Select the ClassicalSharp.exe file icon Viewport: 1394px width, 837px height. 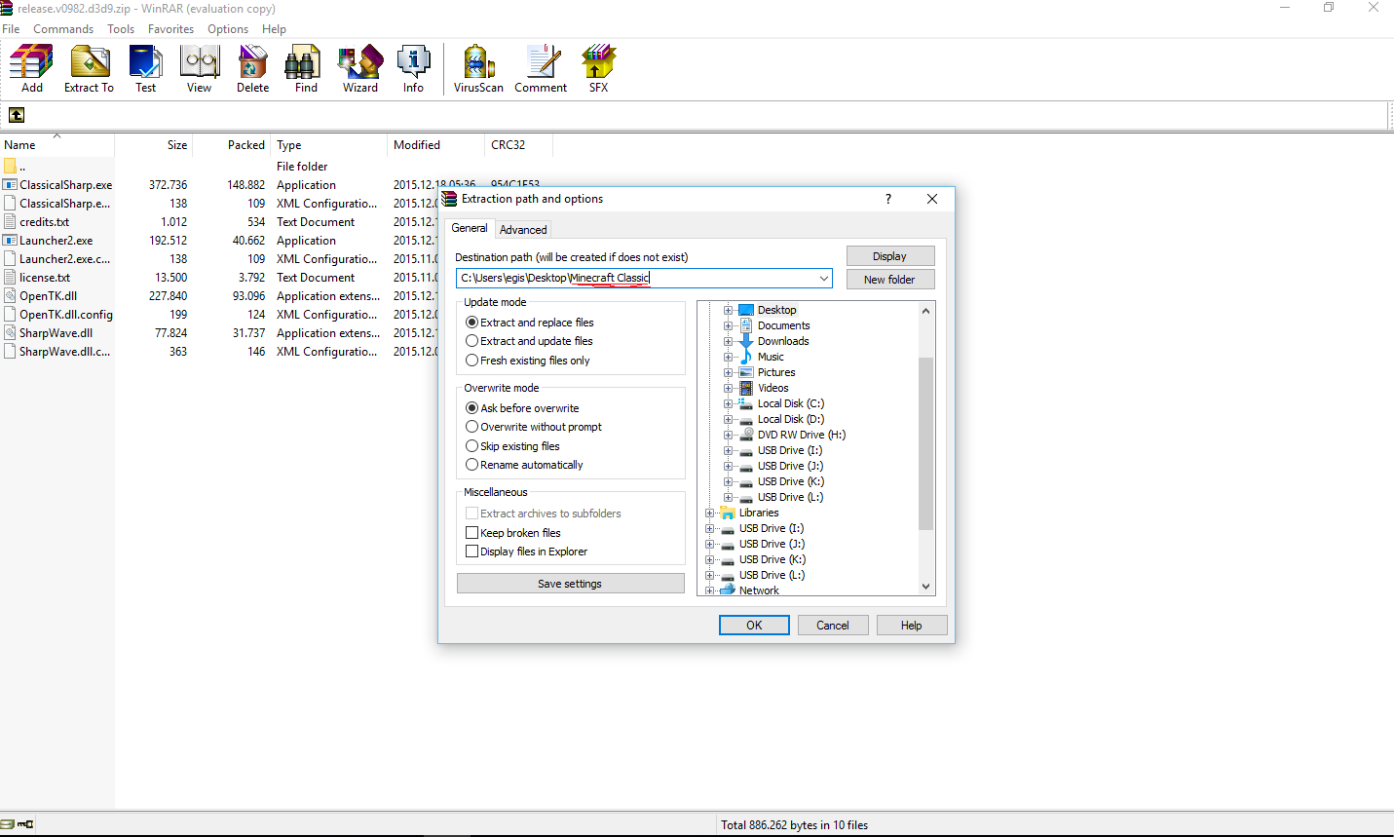(x=10, y=185)
